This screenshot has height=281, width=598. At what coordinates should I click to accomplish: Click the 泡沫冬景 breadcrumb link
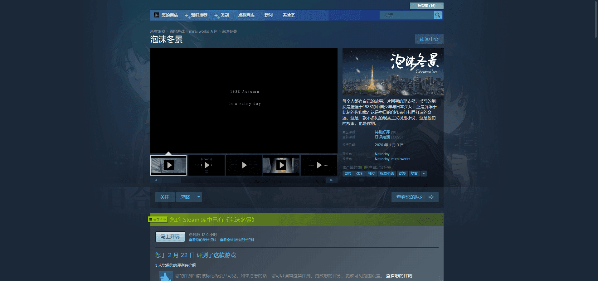[x=229, y=31]
